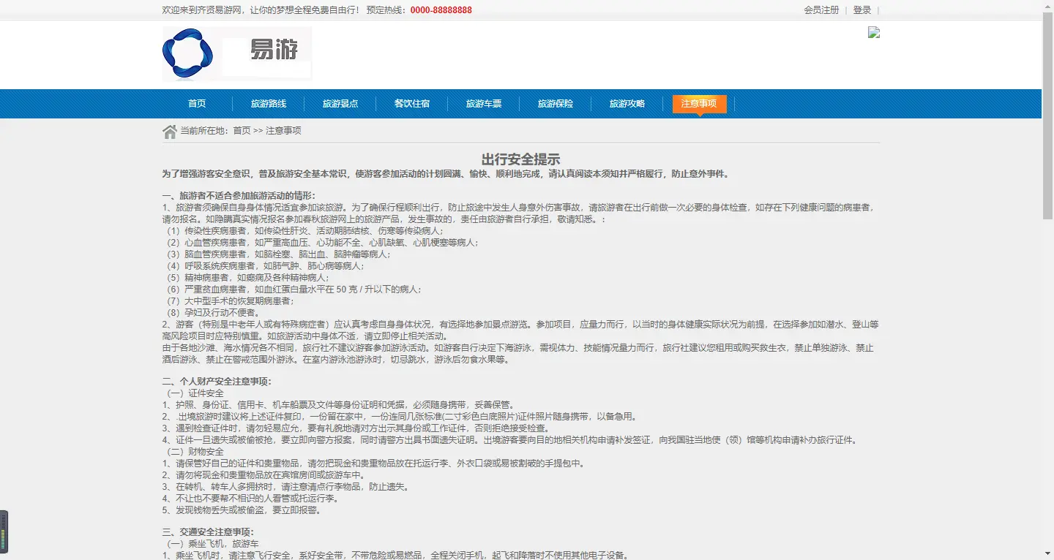Click the home icon in the breadcrumb bar

168,130
